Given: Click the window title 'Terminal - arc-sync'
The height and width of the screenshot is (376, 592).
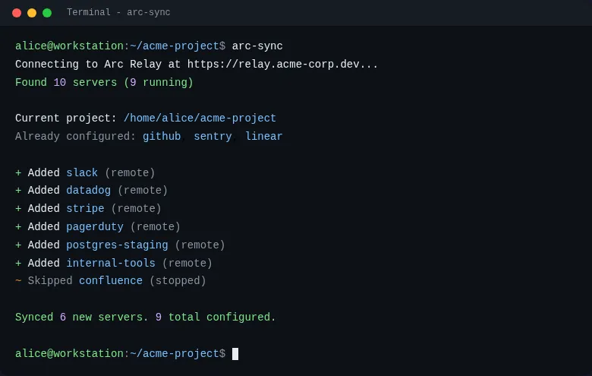Looking at the screenshot, I should point(118,12).
